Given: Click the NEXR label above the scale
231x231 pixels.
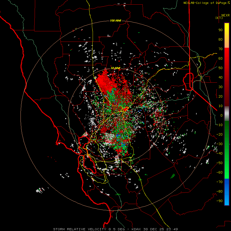Looking at the screenshot, I should pyautogui.click(x=225, y=15).
